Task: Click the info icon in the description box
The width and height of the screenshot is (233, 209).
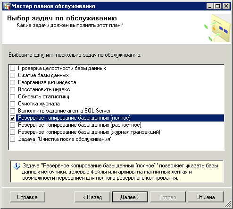Action: [17, 166]
